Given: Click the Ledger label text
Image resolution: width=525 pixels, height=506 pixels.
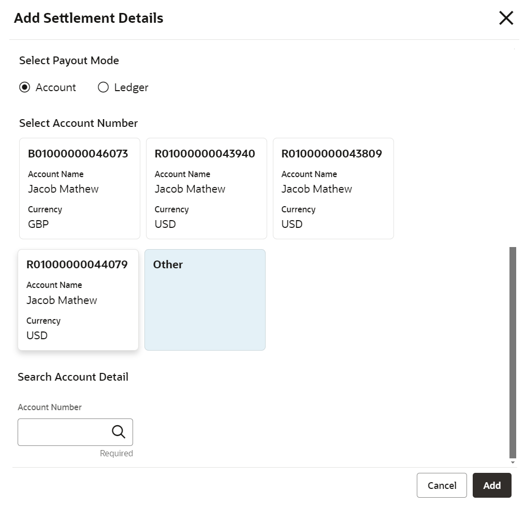Looking at the screenshot, I should (131, 88).
